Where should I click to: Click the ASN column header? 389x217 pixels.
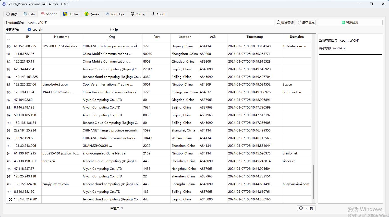(x=213, y=37)
